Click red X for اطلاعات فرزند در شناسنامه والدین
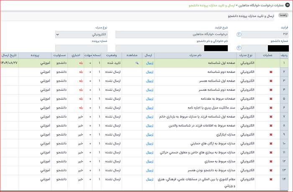The height and width of the screenshot is (192, 293). point(271,125)
